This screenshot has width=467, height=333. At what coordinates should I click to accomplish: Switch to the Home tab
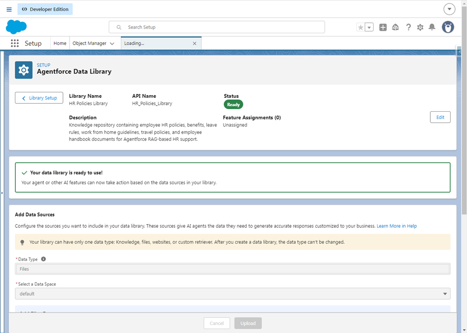pos(60,43)
